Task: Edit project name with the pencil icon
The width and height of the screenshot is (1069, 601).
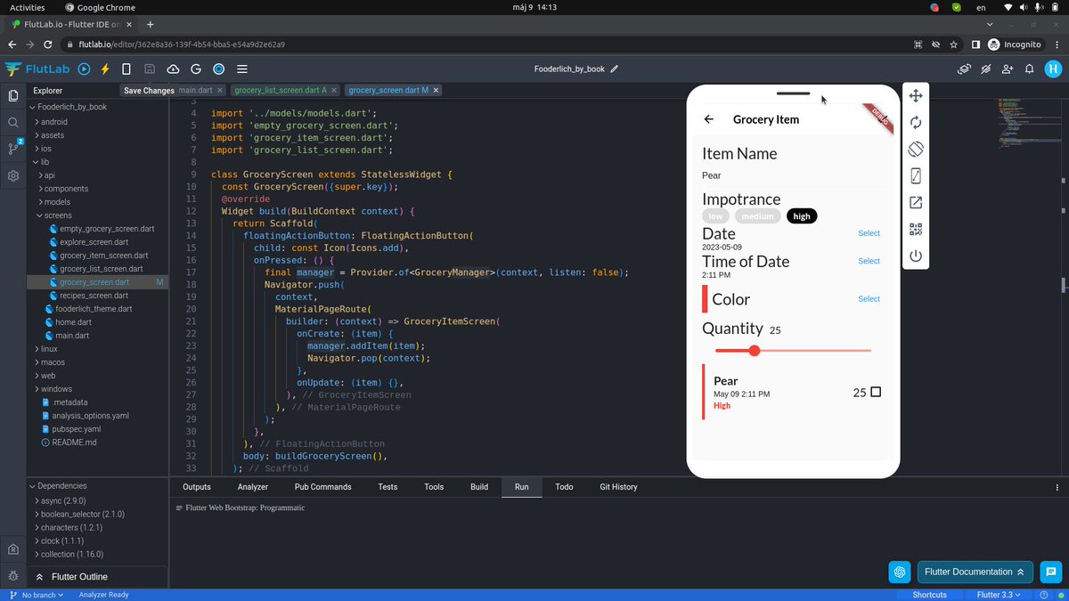Action: (x=614, y=69)
